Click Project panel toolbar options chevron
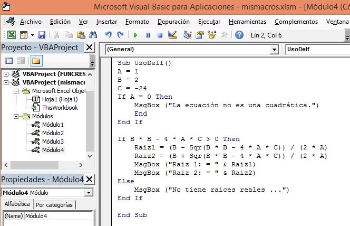Viewport: 350px width, 226px height. (92, 61)
